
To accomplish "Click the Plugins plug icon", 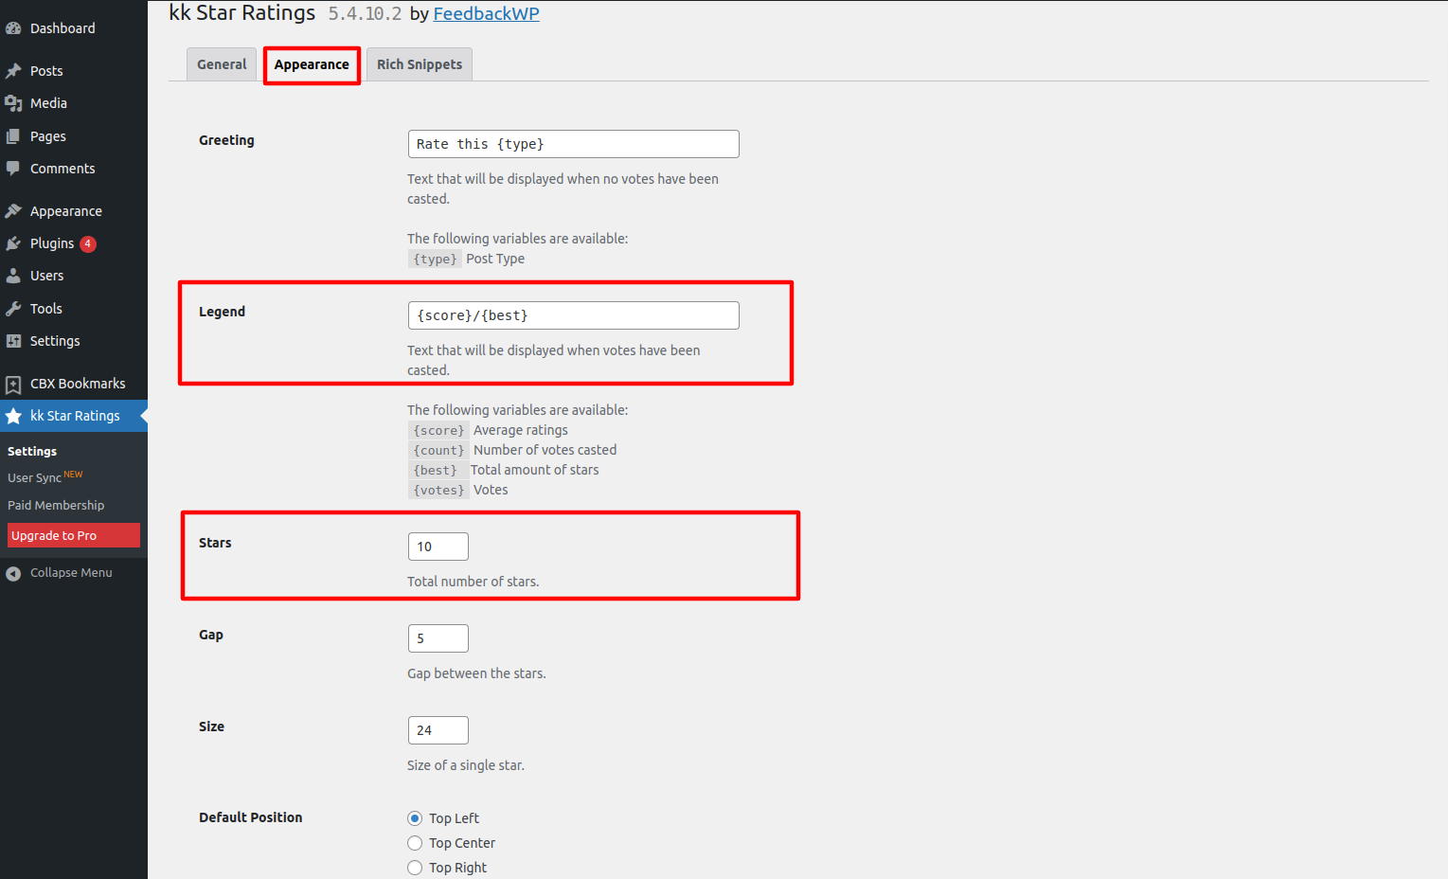I will 13,243.
